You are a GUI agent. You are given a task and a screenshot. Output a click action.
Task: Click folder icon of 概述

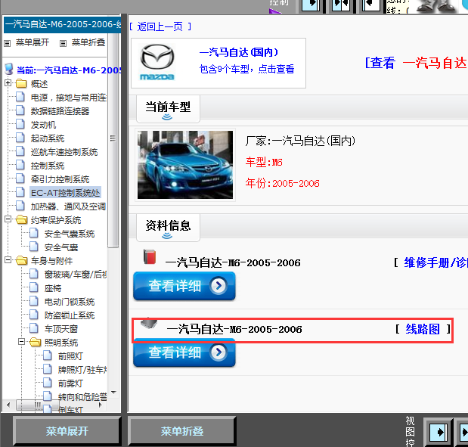[21, 84]
